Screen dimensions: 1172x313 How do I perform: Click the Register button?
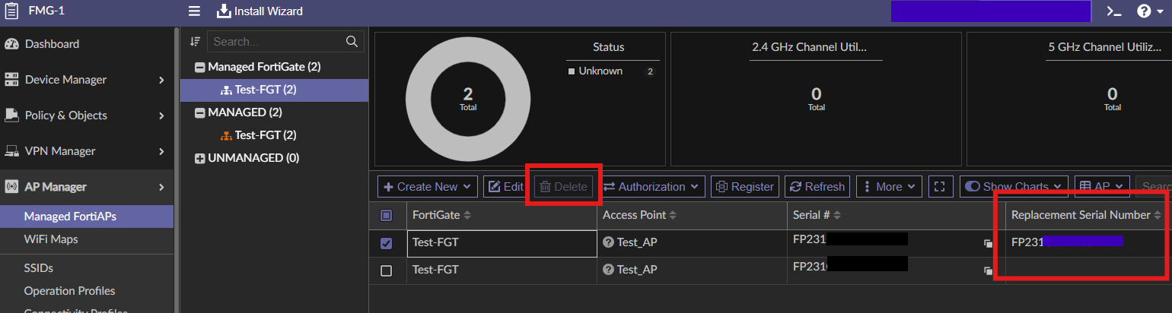745,186
